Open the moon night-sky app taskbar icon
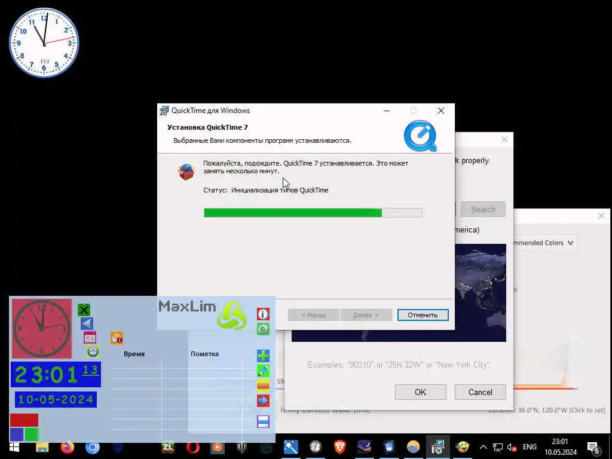 [364, 446]
